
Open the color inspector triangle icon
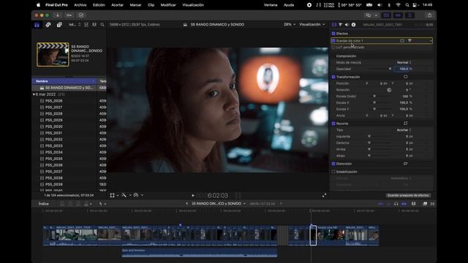[x=341, y=25]
